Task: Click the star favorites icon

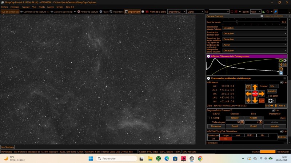Action: 270,101
